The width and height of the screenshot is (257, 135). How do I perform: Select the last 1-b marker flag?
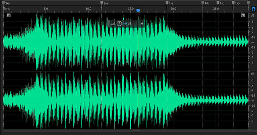click(233, 3)
